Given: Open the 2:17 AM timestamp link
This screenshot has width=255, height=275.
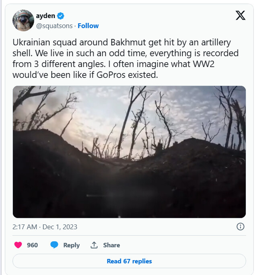Looking at the screenshot, I should [x=25, y=227].
